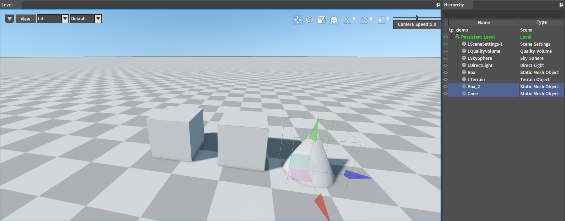Collapse the Persistent Level tree node
Screen dimensions: 565x221
pos(452,37)
